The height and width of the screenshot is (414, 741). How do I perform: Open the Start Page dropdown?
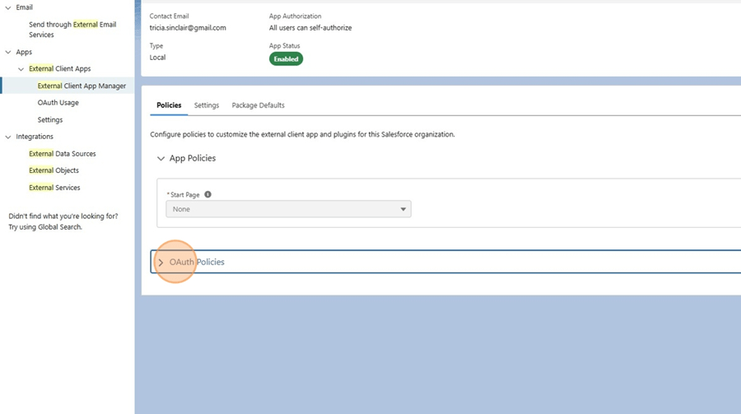point(288,209)
